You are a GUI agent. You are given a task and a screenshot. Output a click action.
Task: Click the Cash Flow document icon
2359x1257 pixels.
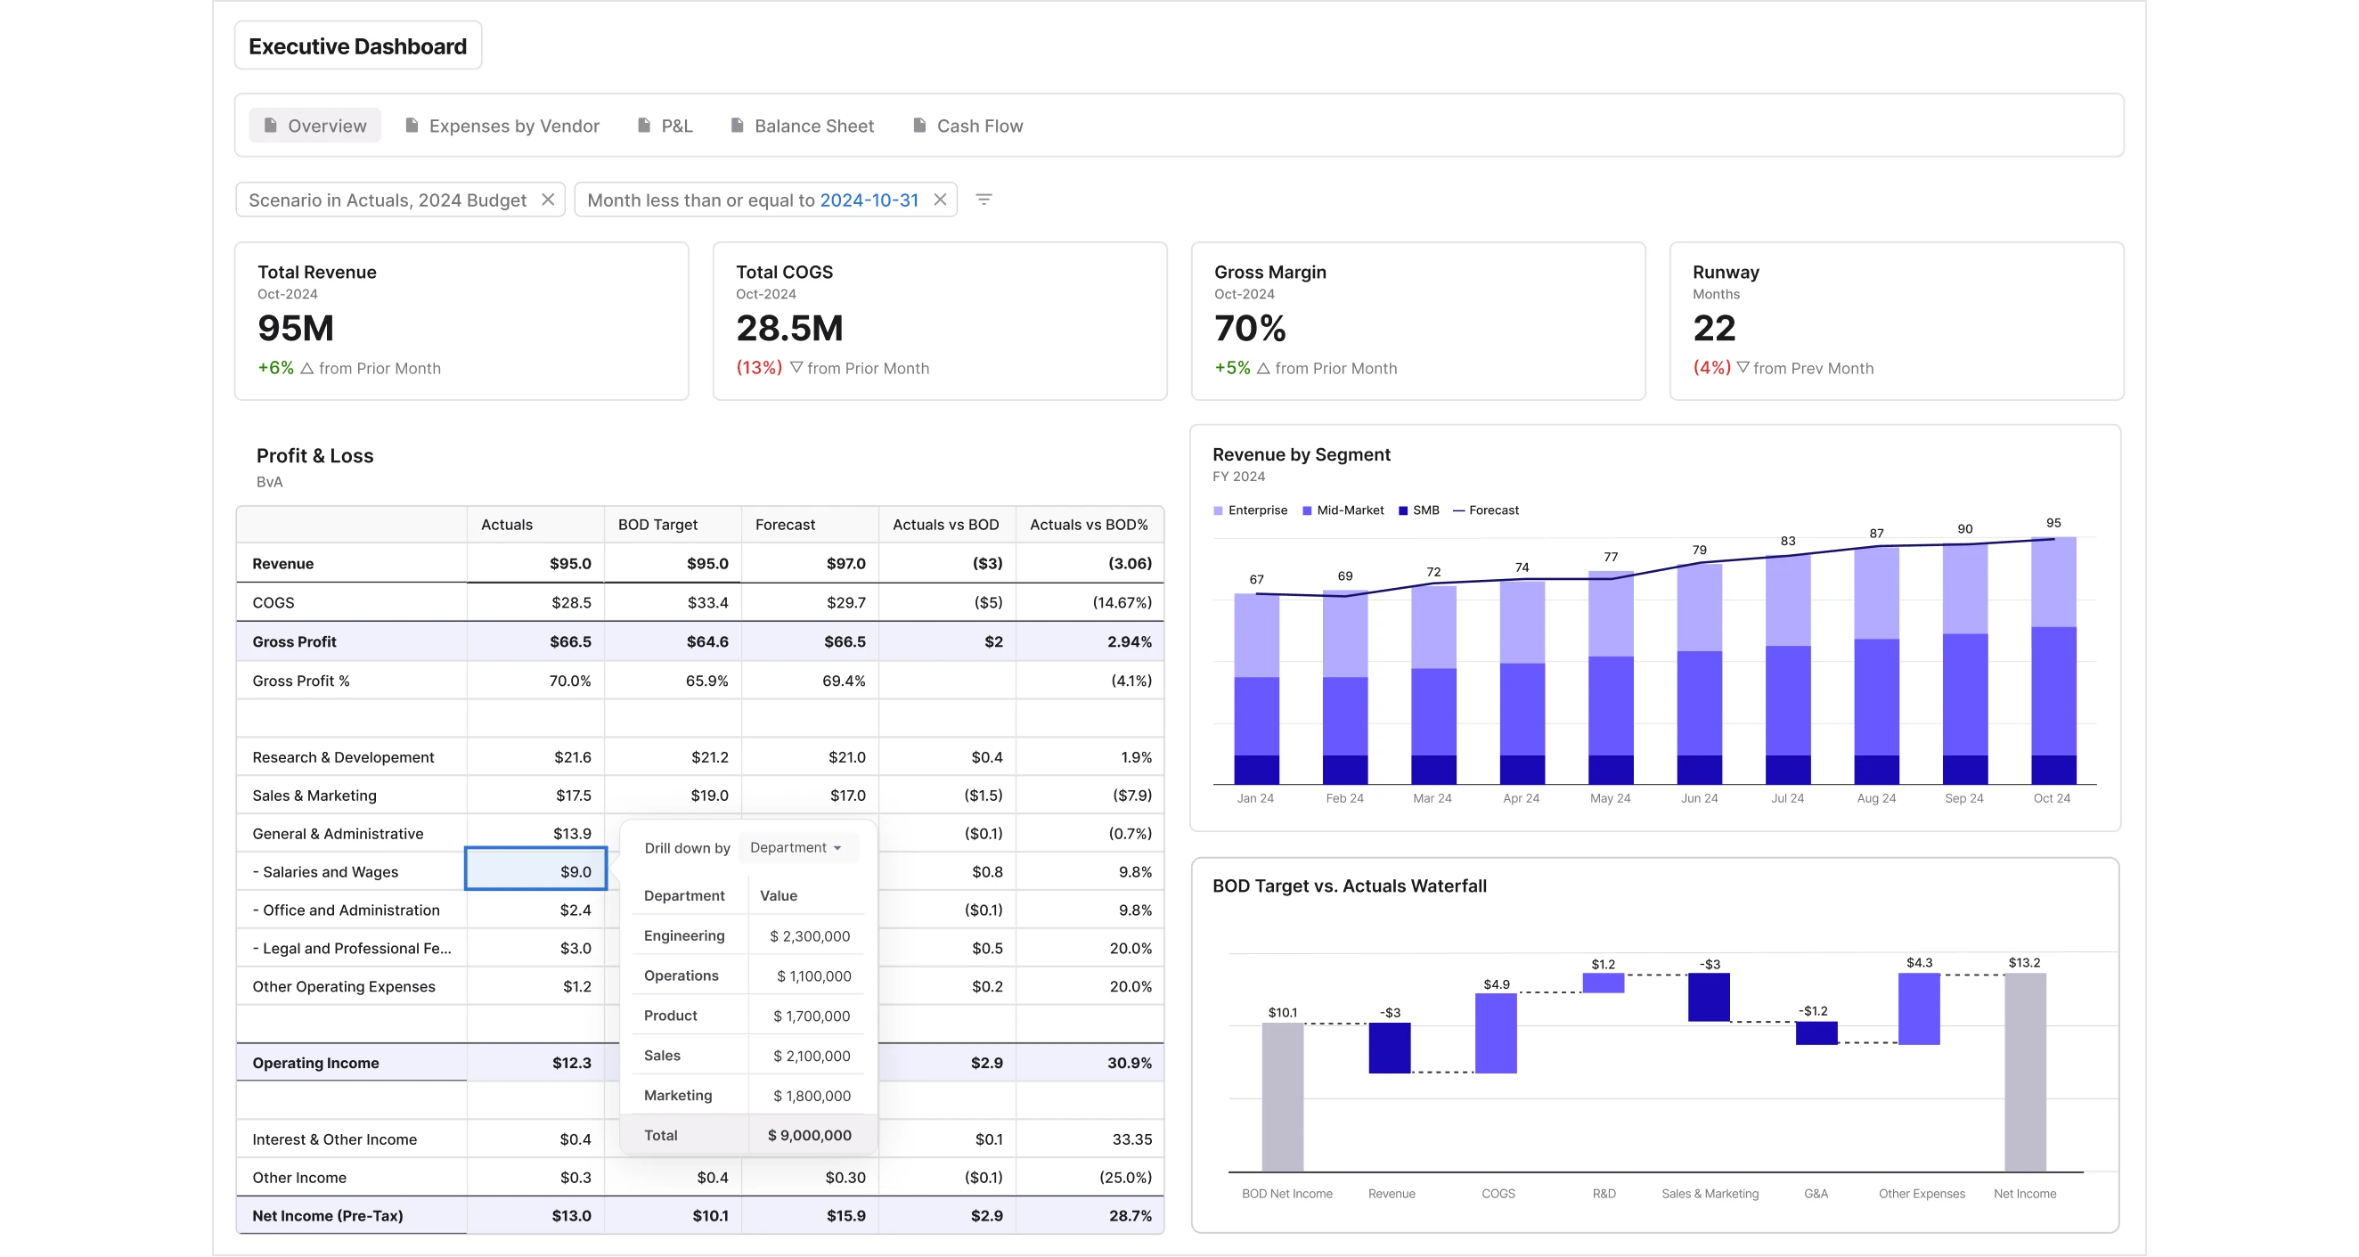[x=919, y=126]
